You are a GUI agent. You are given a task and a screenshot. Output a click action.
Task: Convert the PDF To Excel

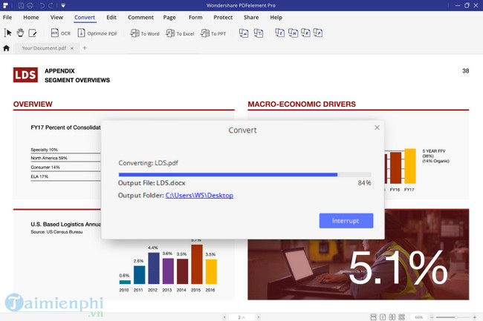pyautogui.click(x=180, y=33)
